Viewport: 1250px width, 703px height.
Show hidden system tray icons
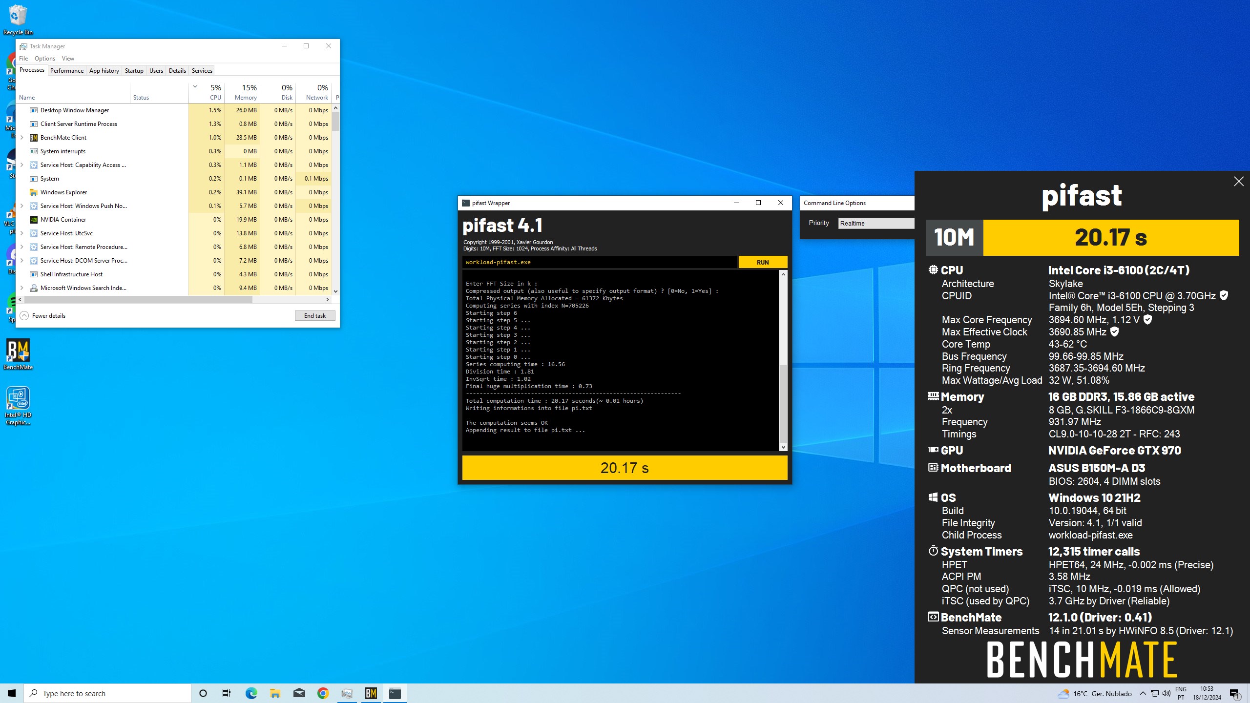(1143, 694)
